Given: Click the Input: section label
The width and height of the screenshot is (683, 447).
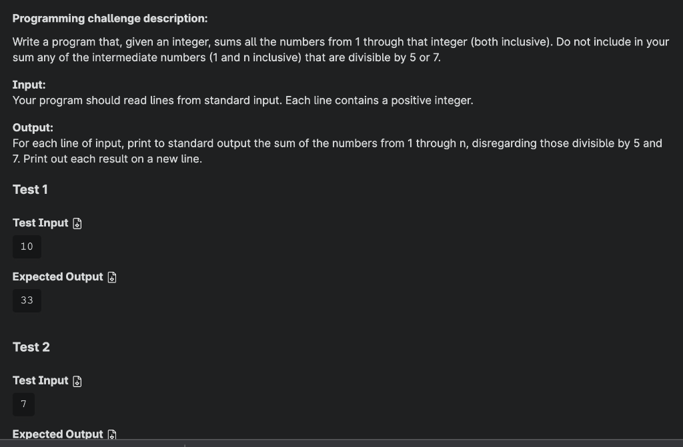Looking at the screenshot, I should click(29, 85).
